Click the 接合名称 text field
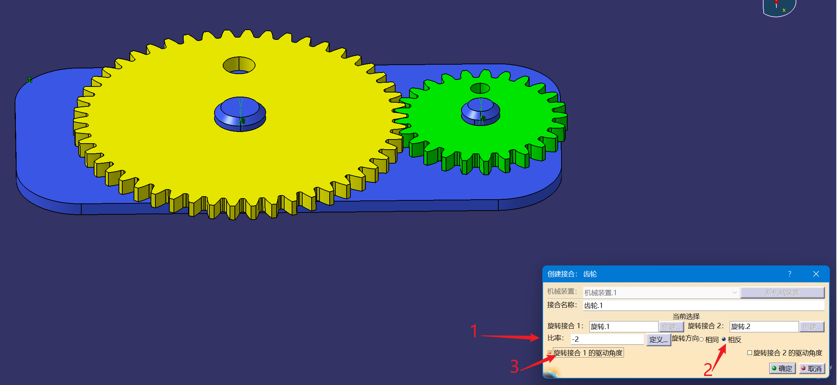This screenshot has width=837, height=385. 703,305
